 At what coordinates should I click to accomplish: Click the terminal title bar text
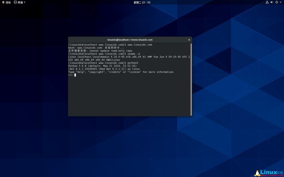click(x=130, y=40)
